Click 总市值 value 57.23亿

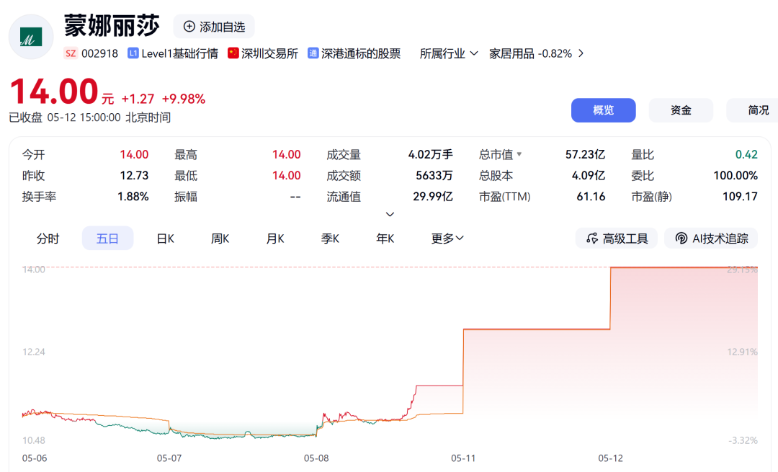(x=585, y=154)
